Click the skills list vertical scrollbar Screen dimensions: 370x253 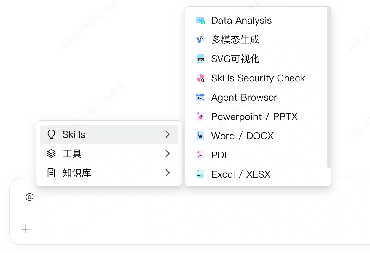coord(329,87)
